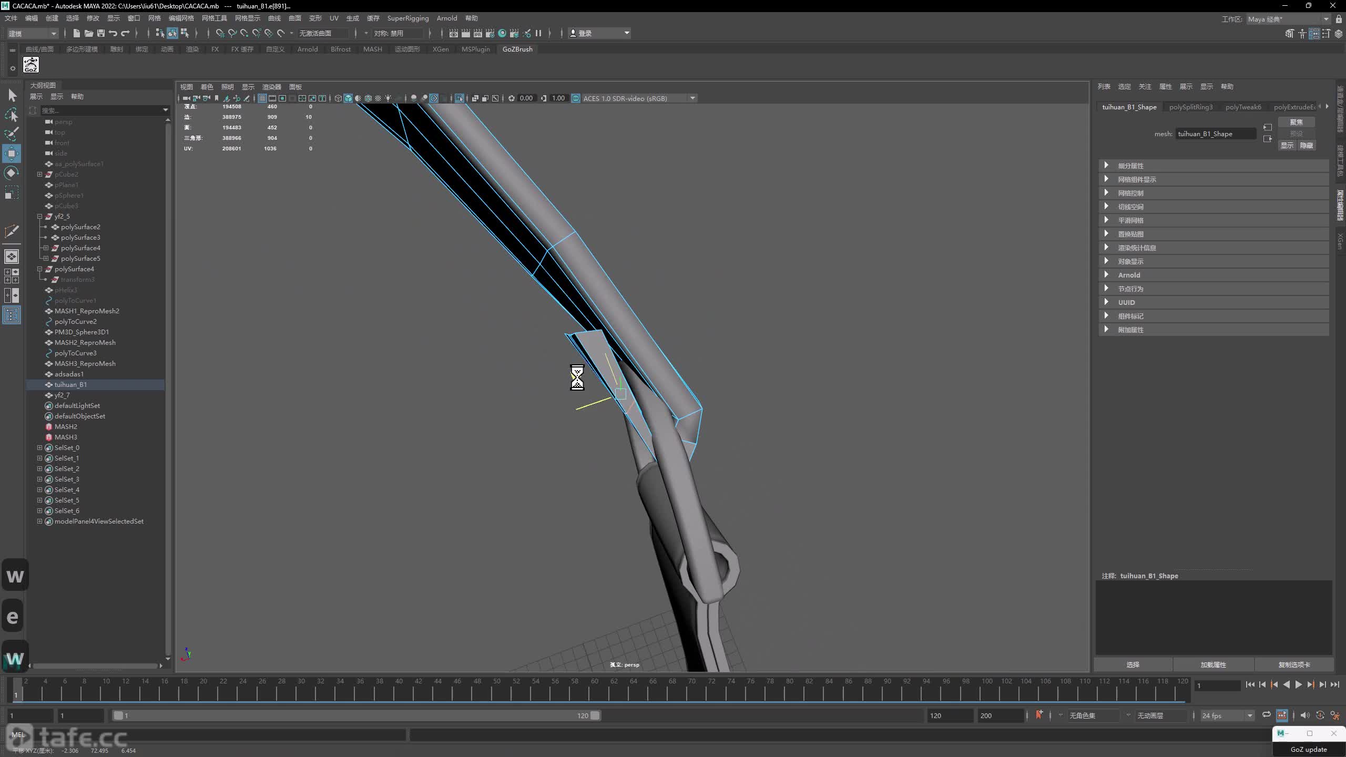Open the Maya 经典 workspace dropdown
Image resolution: width=1346 pixels, height=757 pixels.
[x=1288, y=19]
